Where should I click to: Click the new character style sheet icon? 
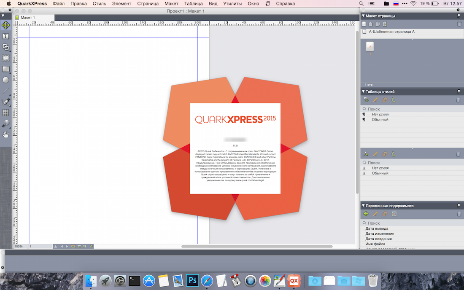pyautogui.click(x=366, y=154)
